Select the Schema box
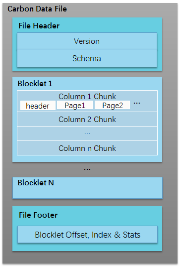The image size is (180, 267). (x=87, y=58)
